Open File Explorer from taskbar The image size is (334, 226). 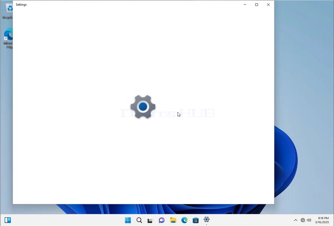pyautogui.click(x=173, y=220)
